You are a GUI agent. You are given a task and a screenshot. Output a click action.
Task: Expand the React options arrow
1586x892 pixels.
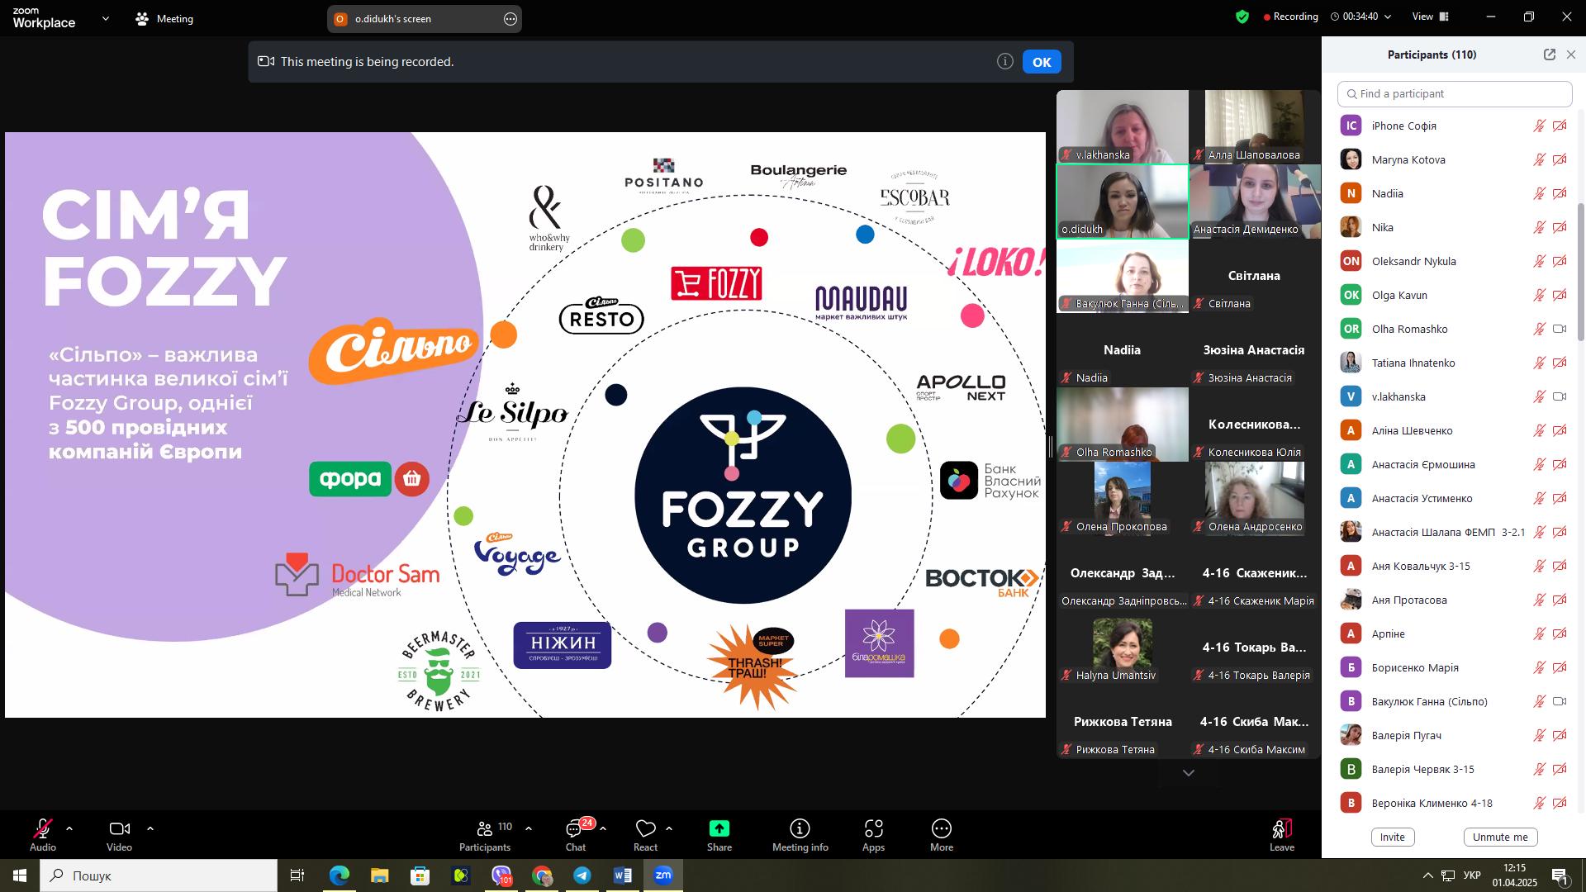(669, 828)
